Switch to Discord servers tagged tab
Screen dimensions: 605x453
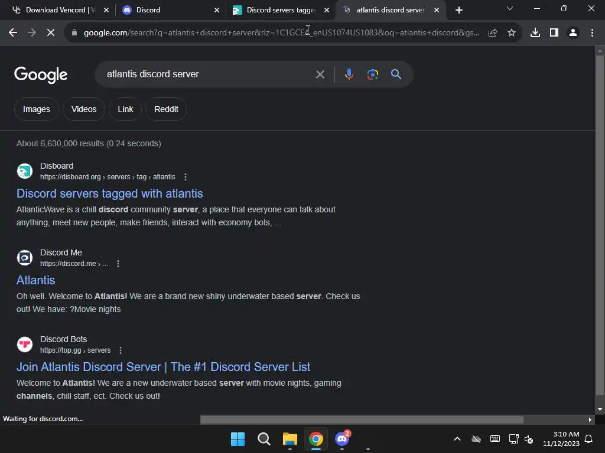coord(281,10)
